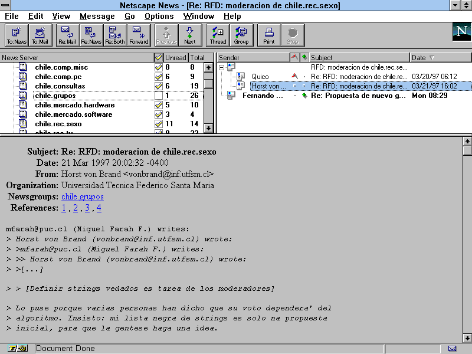Select the chile.mercado.hardware newsgroup
Image resolution: width=472 pixels, height=354 pixels.
pyautogui.click(x=75, y=105)
